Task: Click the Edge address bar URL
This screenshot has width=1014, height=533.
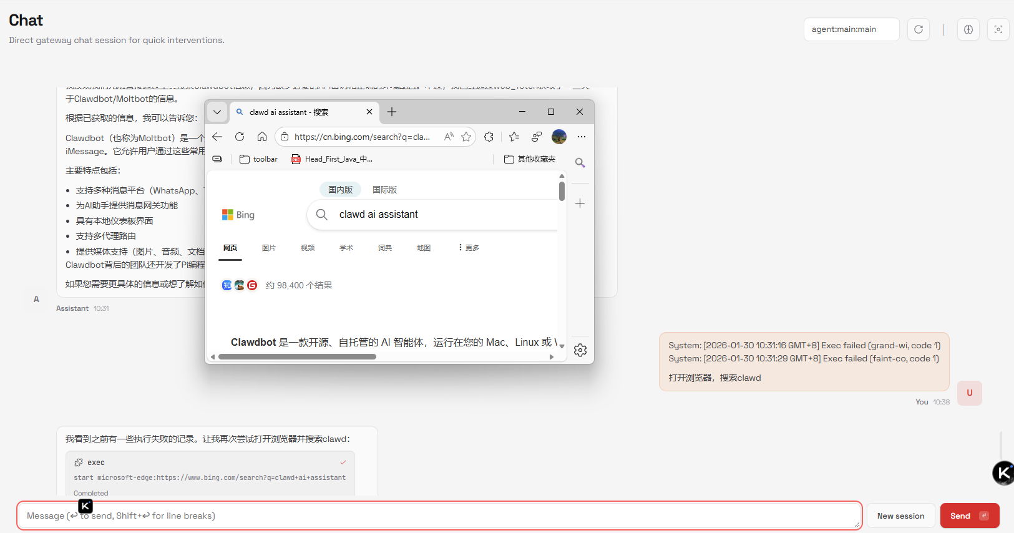Action: coord(362,137)
